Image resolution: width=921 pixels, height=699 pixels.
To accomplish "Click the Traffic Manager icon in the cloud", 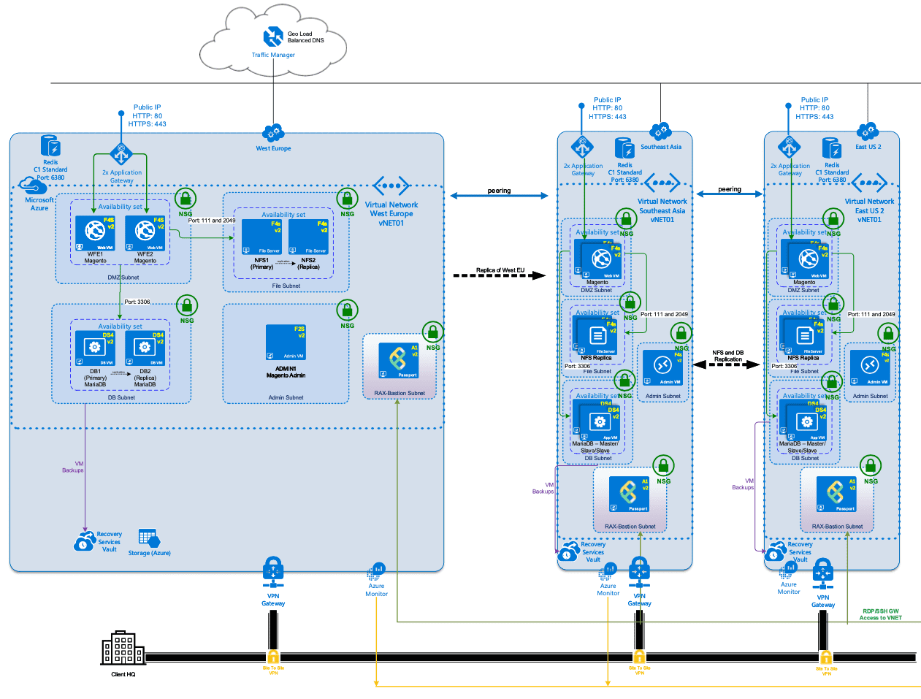I will [x=273, y=37].
